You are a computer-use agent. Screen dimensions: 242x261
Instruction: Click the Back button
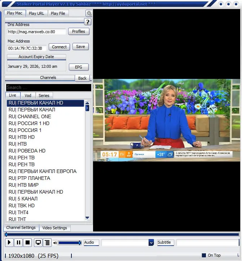[82, 78]
